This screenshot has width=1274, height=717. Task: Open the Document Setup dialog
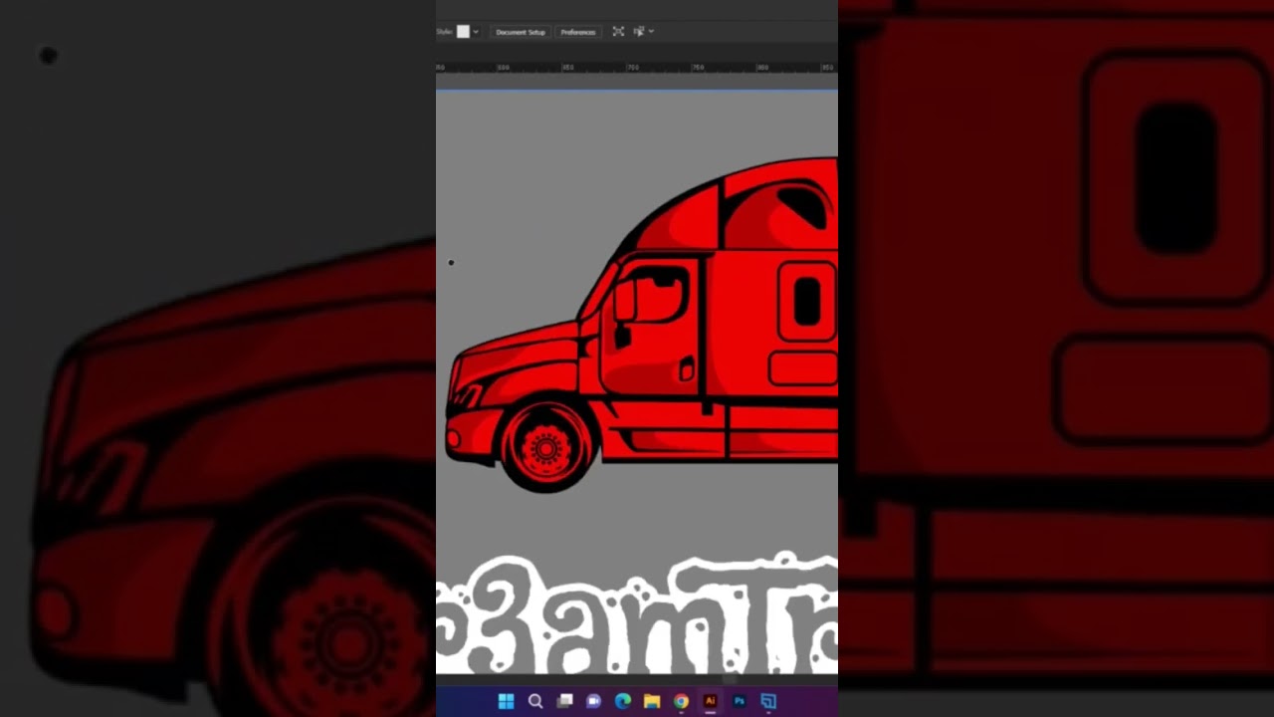[x=521, y=32]
